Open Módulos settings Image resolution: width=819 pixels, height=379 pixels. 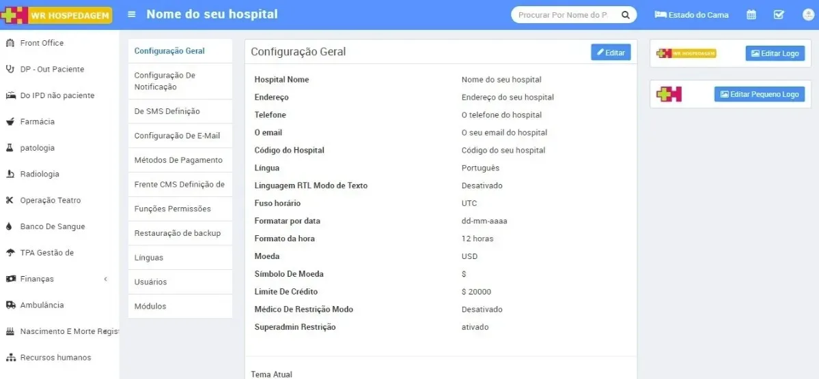coord(180,307)
